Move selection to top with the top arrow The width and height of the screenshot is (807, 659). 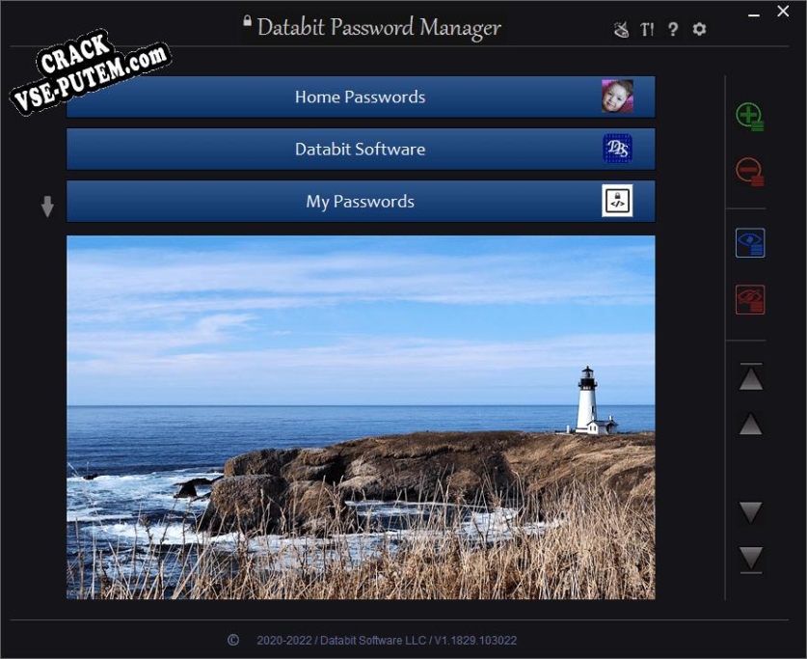click(x=751, y=377)
